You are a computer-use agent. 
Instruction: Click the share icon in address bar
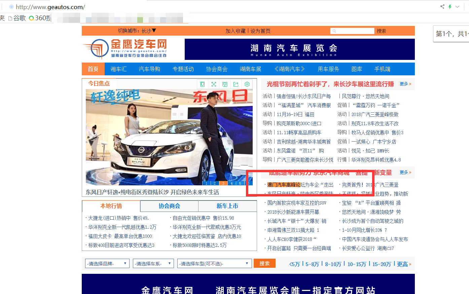pos(442,6)
